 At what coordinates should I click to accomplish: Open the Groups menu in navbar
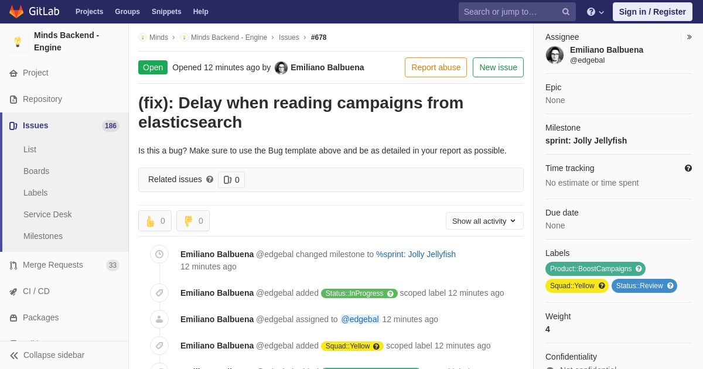click(127, 12)
